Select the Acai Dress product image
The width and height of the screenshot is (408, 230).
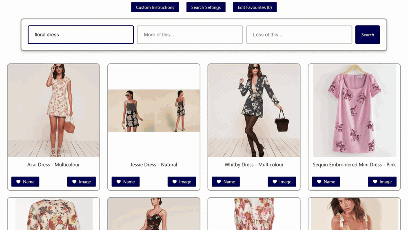point(53,110)
